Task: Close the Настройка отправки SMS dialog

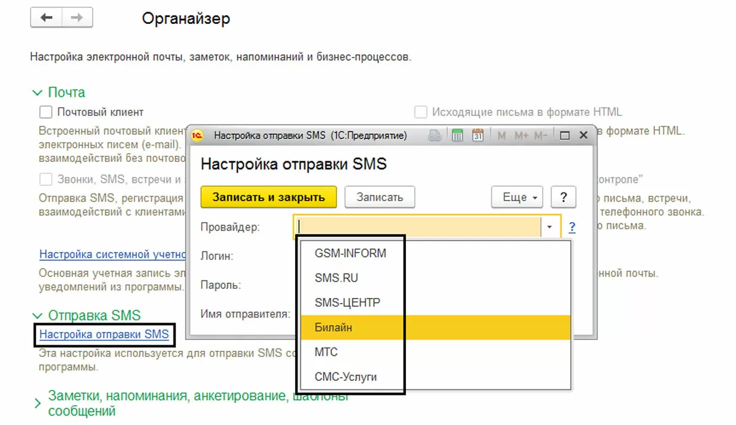Action: pyautogui.click(x=584, y=136)
